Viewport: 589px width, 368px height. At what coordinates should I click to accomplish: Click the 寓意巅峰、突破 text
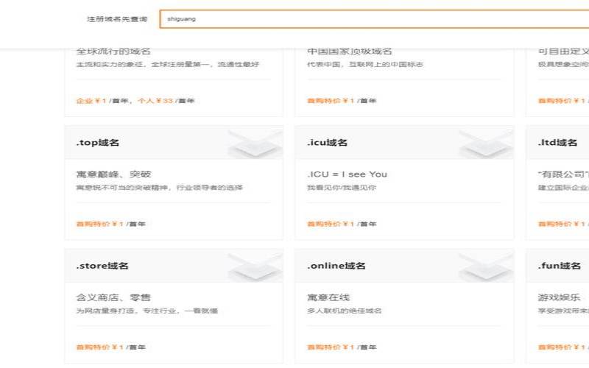pos(114,174)
